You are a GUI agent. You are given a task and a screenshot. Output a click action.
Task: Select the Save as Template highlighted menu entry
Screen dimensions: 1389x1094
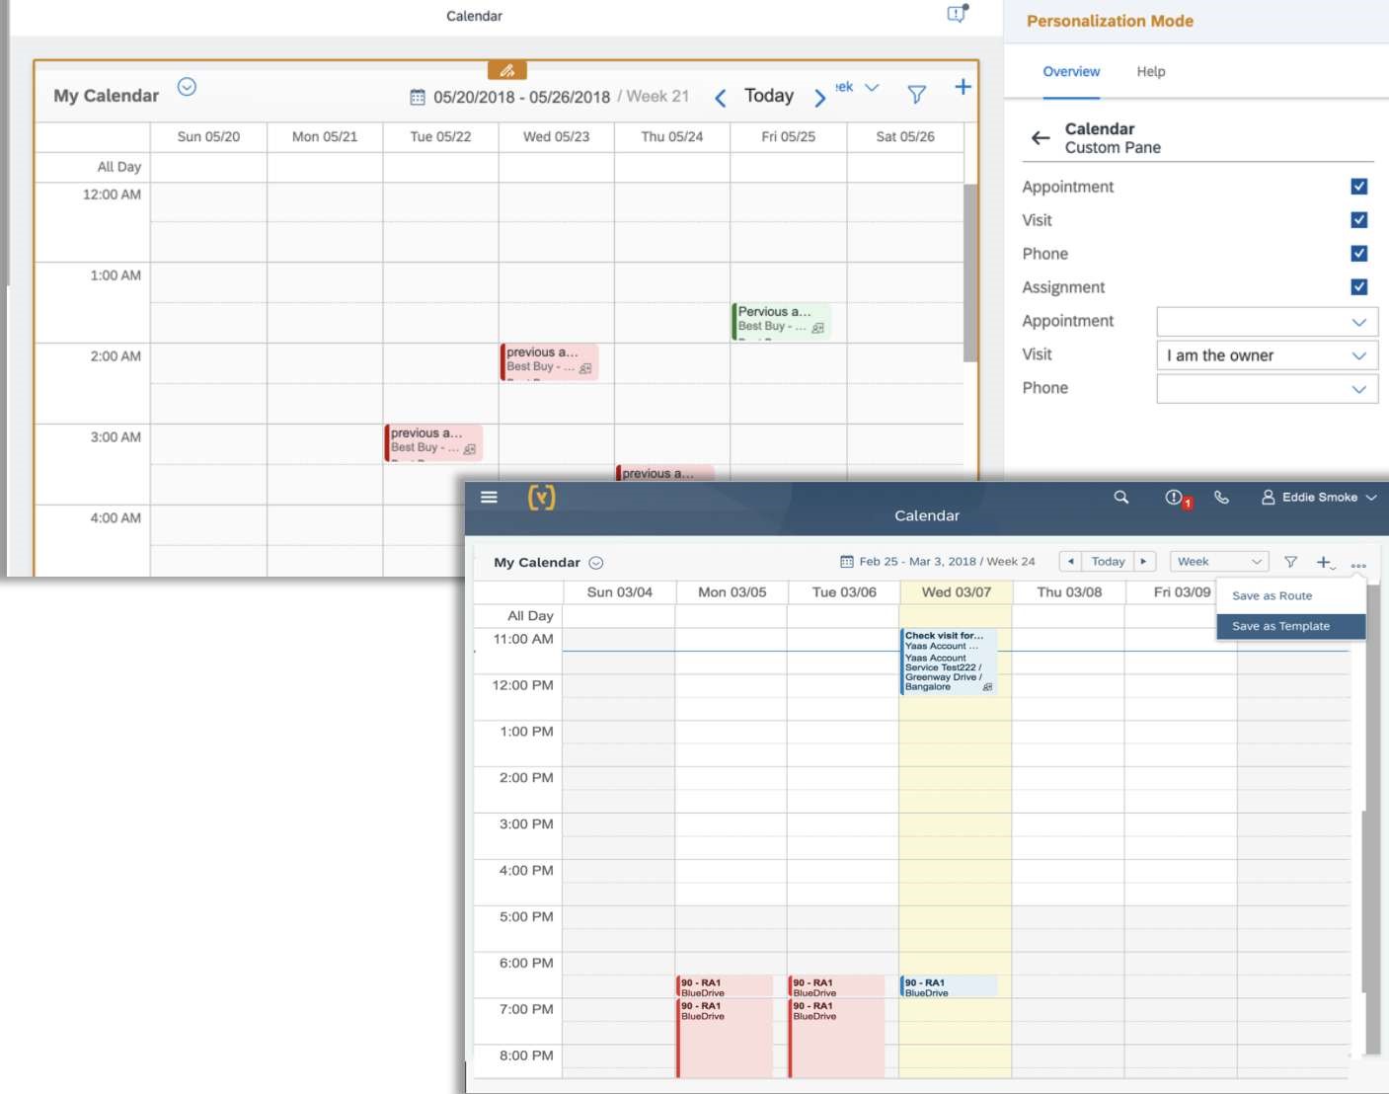pyautogui.click(x=1281, y=625)
